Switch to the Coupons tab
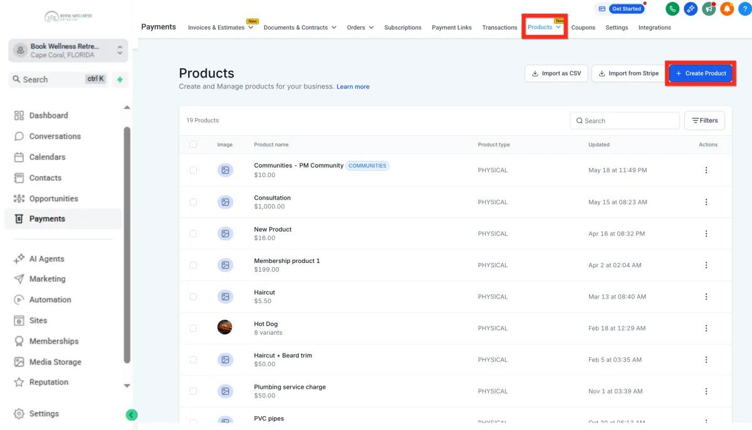This screenshot has height=430, width=752. [583, 28]
